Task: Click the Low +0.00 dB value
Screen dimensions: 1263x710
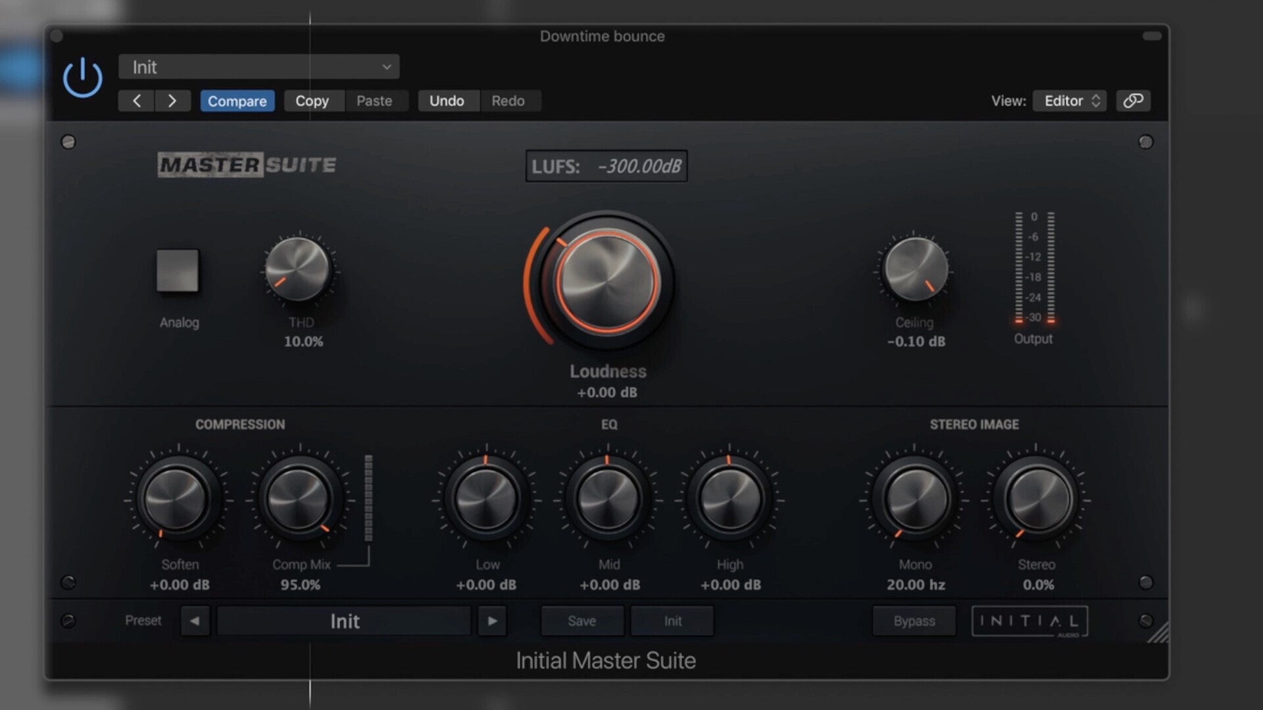Action: tap(486, 585)
